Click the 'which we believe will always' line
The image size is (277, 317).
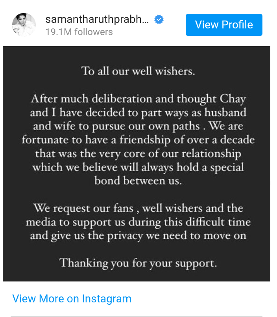pos(138,167)
